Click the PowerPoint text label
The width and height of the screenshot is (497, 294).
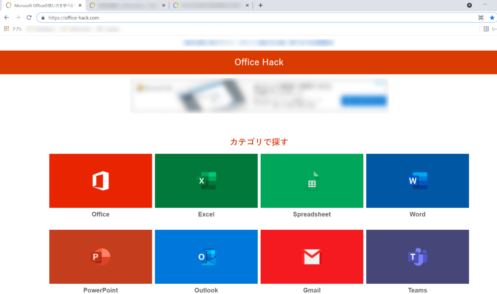101,290
